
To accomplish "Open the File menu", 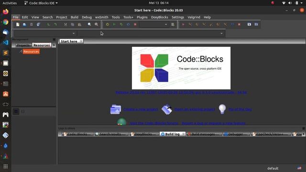I will point(16,17).
